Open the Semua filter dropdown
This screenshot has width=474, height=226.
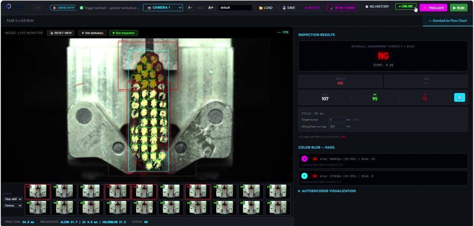[13, 206]
